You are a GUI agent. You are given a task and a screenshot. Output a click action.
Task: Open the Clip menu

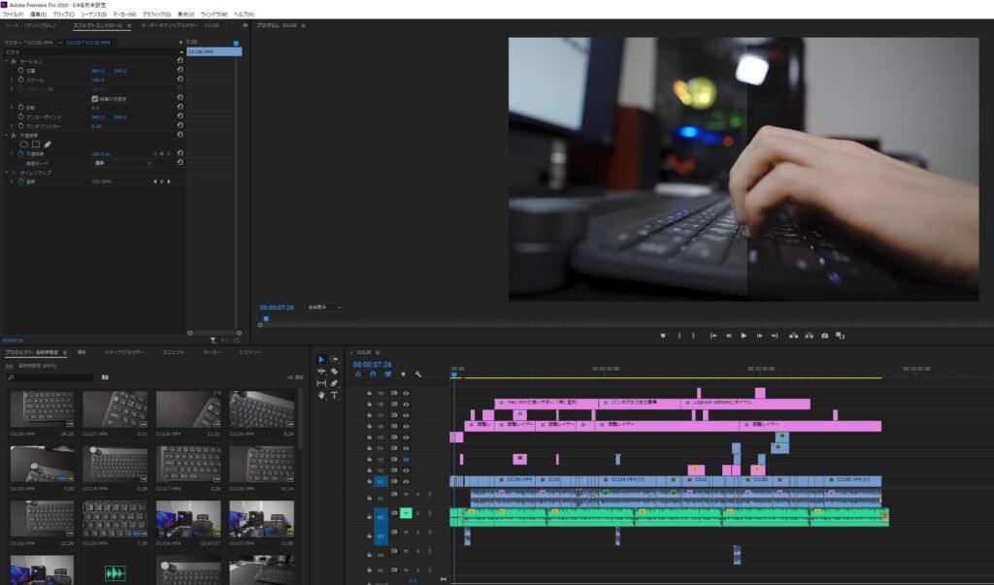click(63, 14)
